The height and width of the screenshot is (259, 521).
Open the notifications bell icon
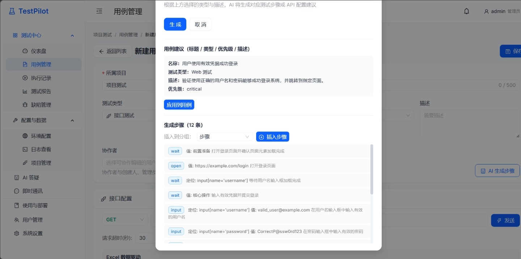click(x=466, y=11)
